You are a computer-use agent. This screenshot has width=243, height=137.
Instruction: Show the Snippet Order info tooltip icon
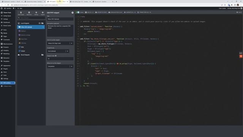pos(56,56)
